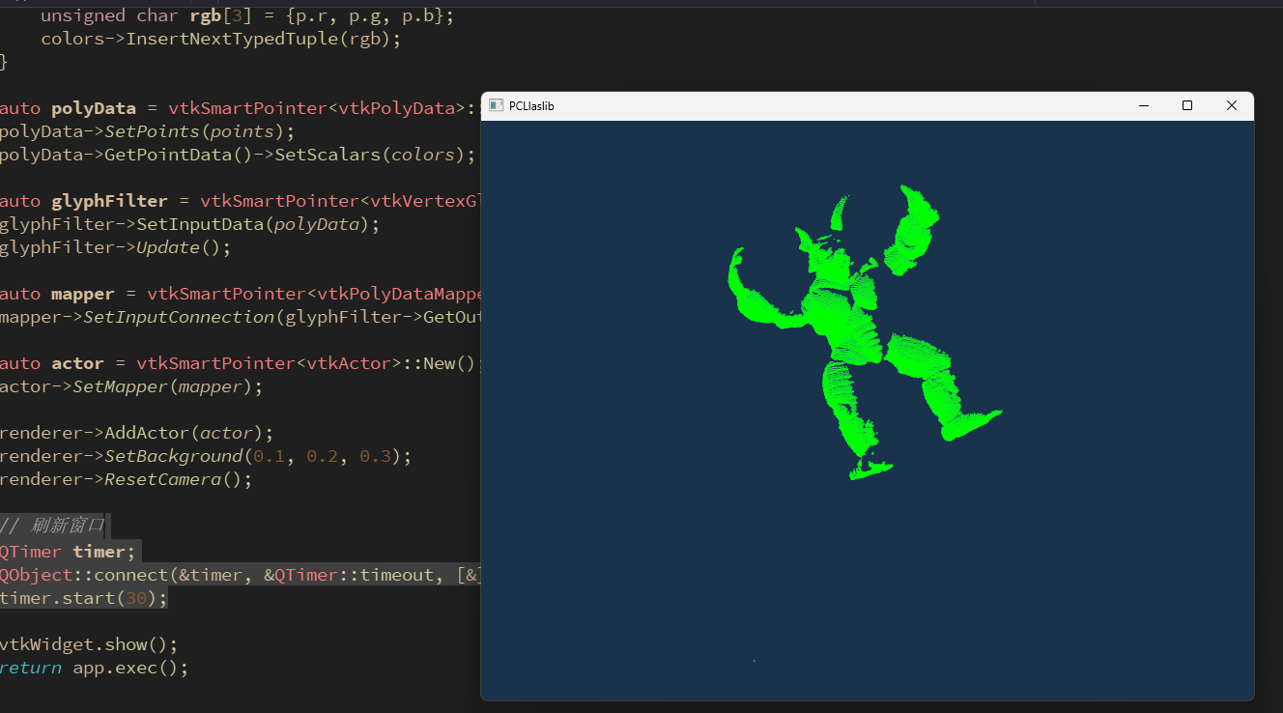This screenshot has height=713, width=1283.
Task: Click SetInputConnection in the mapper line
Action: [179, 317]
